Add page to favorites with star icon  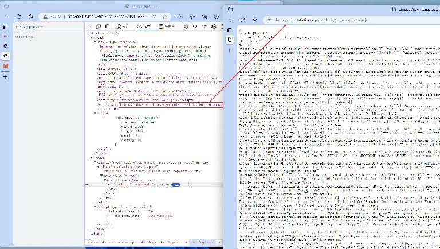coord(165,17)
